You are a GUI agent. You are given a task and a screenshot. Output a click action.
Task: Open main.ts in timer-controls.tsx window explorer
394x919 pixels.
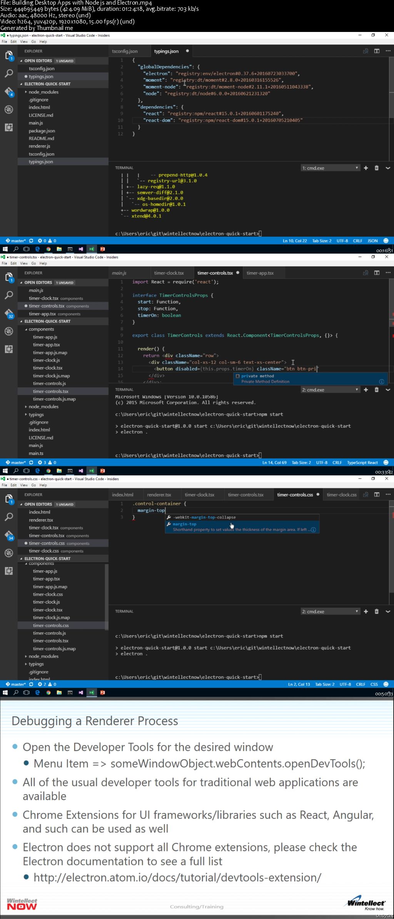point(36,454)
